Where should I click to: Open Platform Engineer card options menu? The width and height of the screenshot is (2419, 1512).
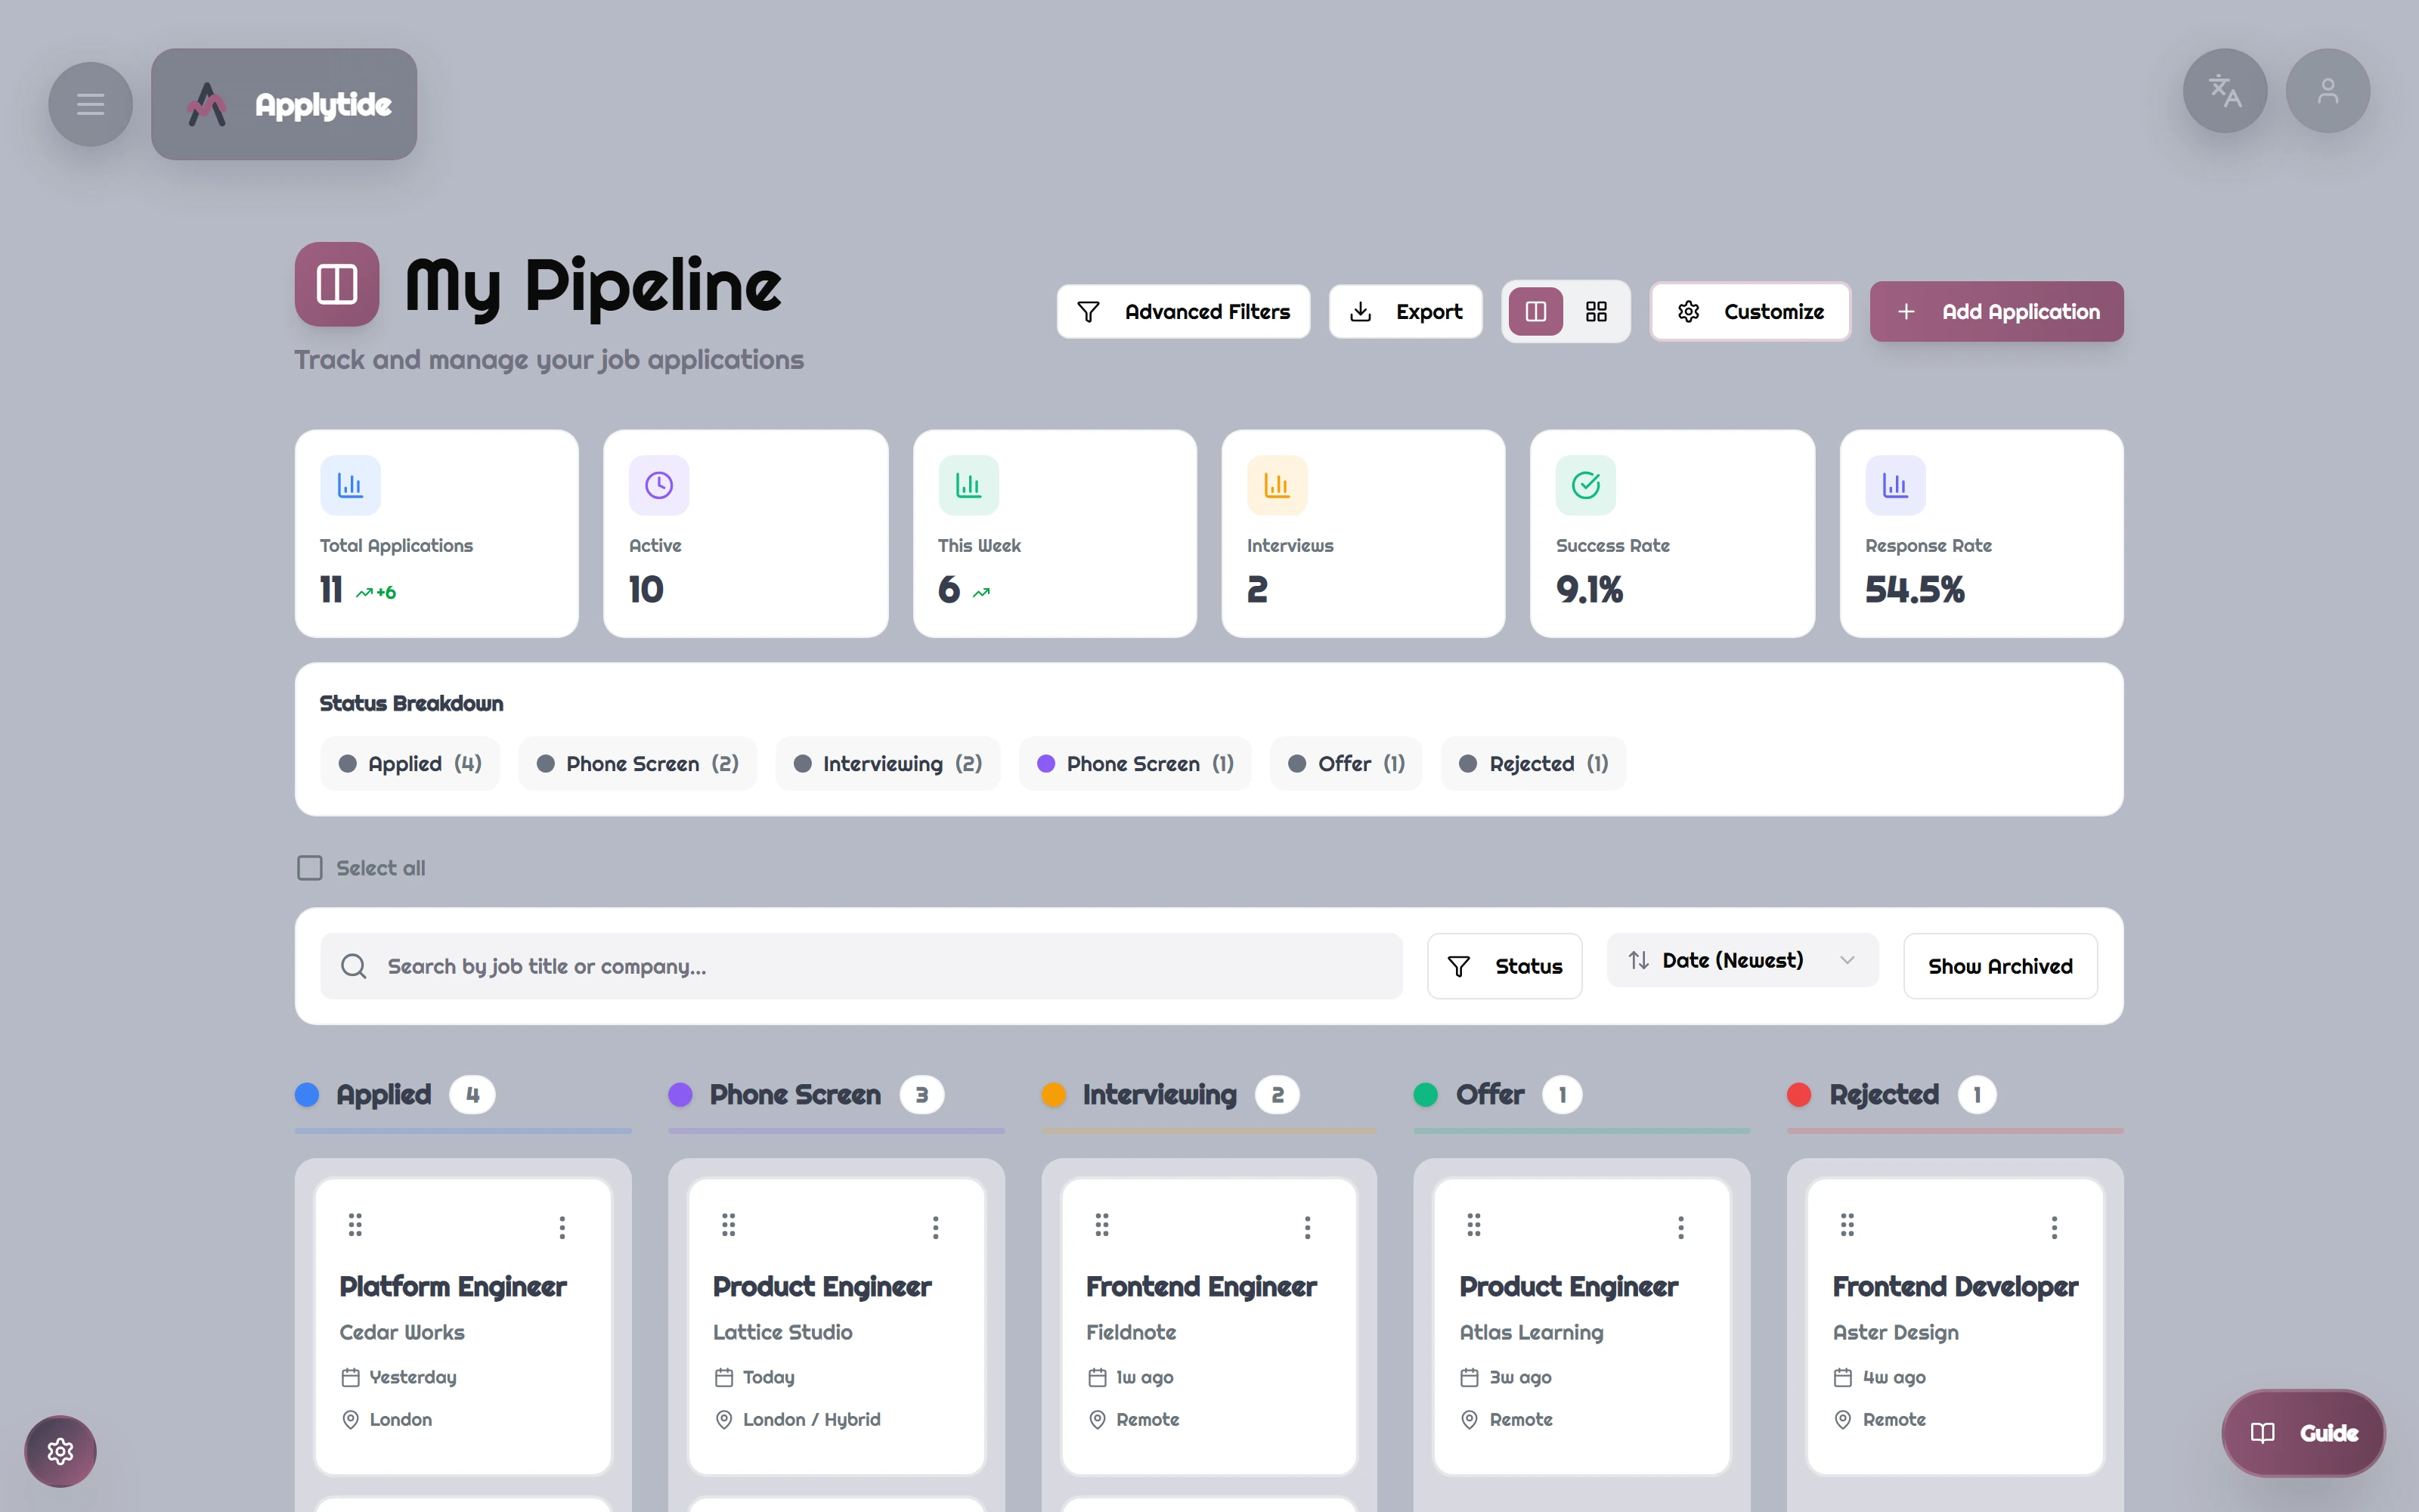(x=562, y=1227)
